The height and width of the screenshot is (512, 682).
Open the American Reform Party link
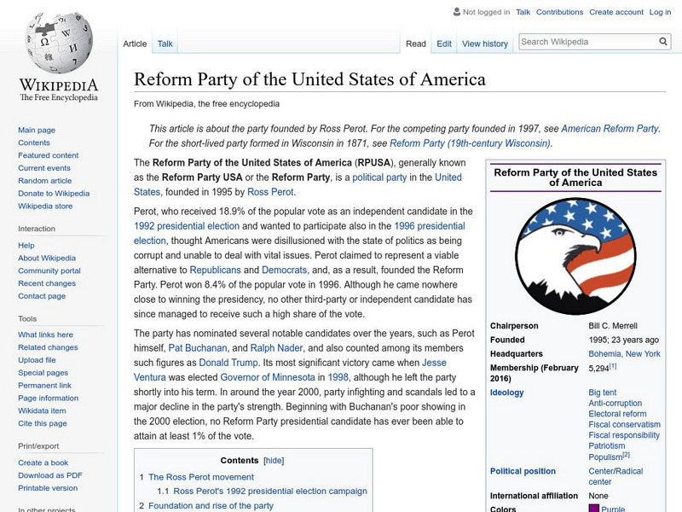(x=610, y=129)
